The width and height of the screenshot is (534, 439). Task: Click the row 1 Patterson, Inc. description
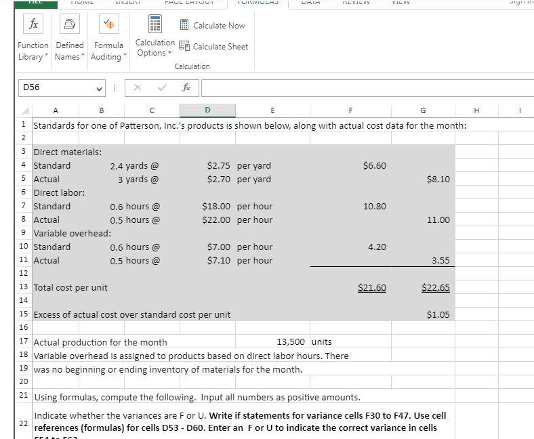[x=249, y=126]
